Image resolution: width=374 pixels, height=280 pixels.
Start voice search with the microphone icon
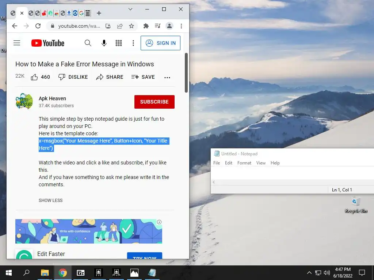(104, 43)
